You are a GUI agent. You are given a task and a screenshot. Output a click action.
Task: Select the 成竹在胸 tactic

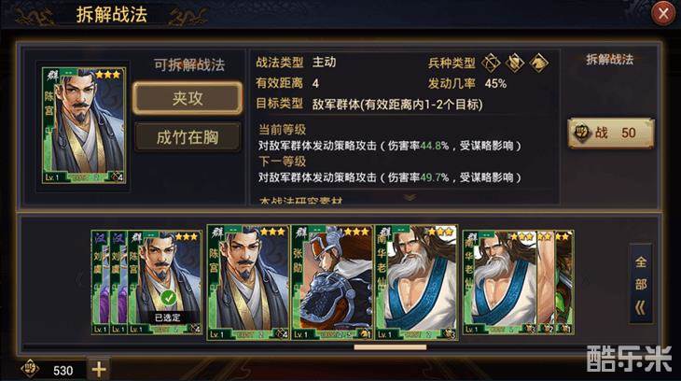(188, 137)
